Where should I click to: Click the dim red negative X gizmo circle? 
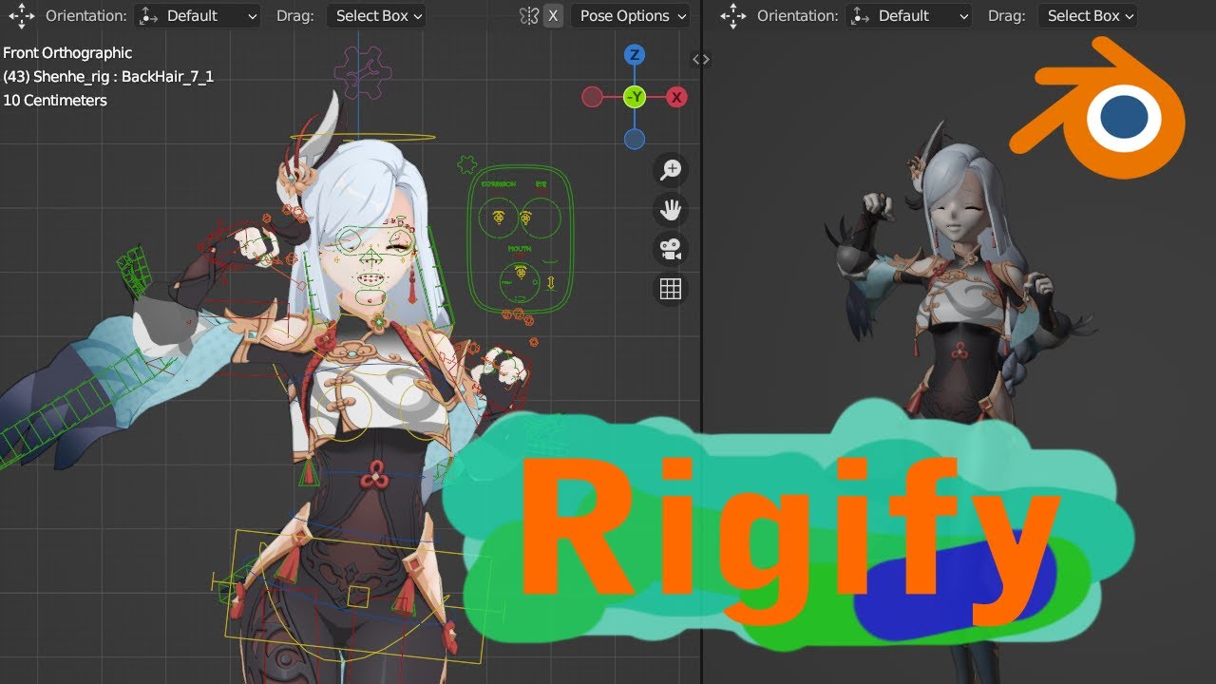coord(592,97)
